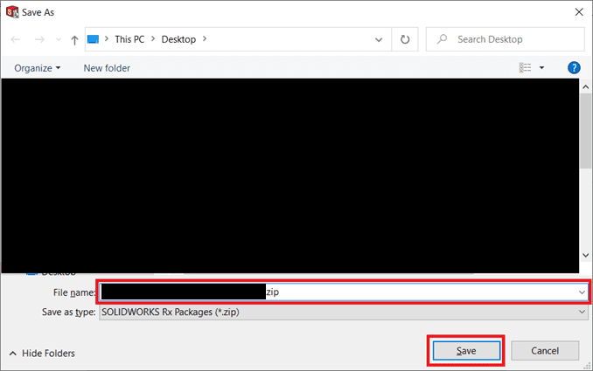Open address bar history dropdown
Screen dimensions: 593x371
(378, 39)
